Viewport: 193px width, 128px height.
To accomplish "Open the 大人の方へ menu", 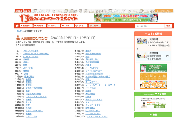I will tap(95, 26).
